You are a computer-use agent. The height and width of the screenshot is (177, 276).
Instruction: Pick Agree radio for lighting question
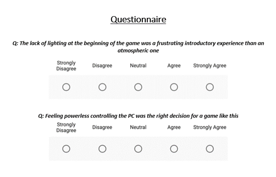pyautogui.click(x=174, y=87)
